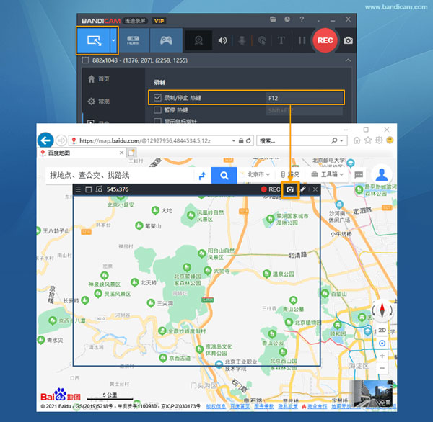Click the Baidu Maps route directions icon
The height and width of the screenshot is (422, 433).
point(203,175)
